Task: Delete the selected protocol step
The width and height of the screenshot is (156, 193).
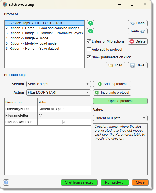Action: pyautogui.click(x=138, y=41)
